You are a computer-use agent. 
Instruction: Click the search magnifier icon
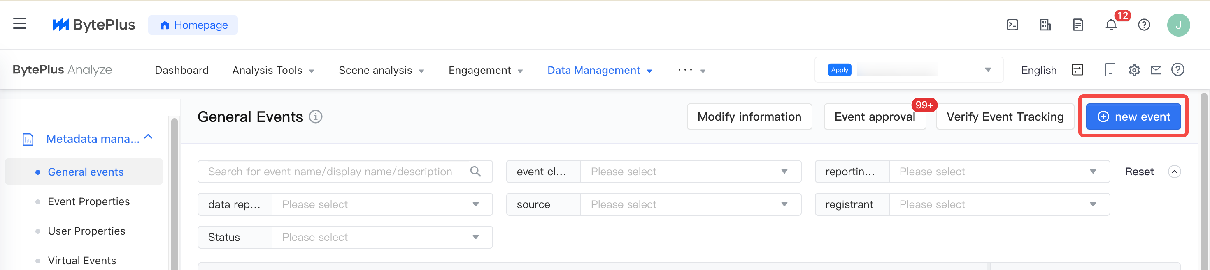click(475, 172)
